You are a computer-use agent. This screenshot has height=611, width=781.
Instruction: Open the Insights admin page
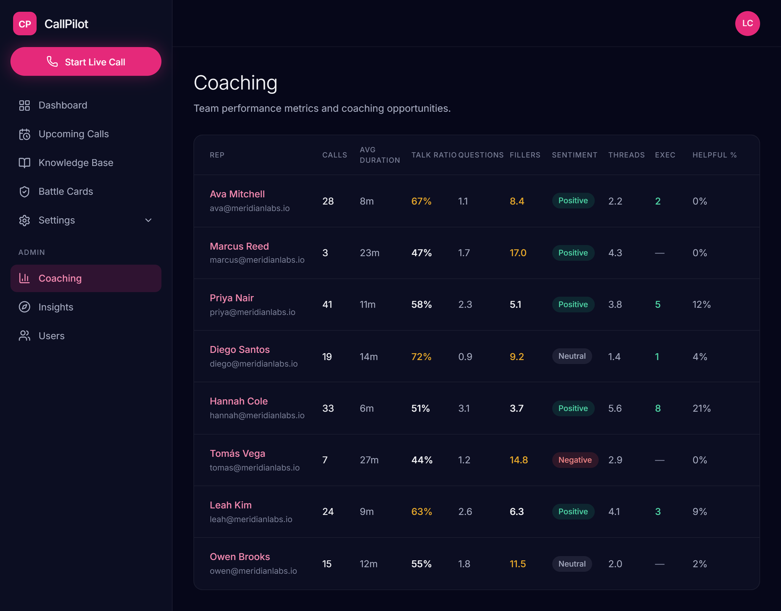86,307
